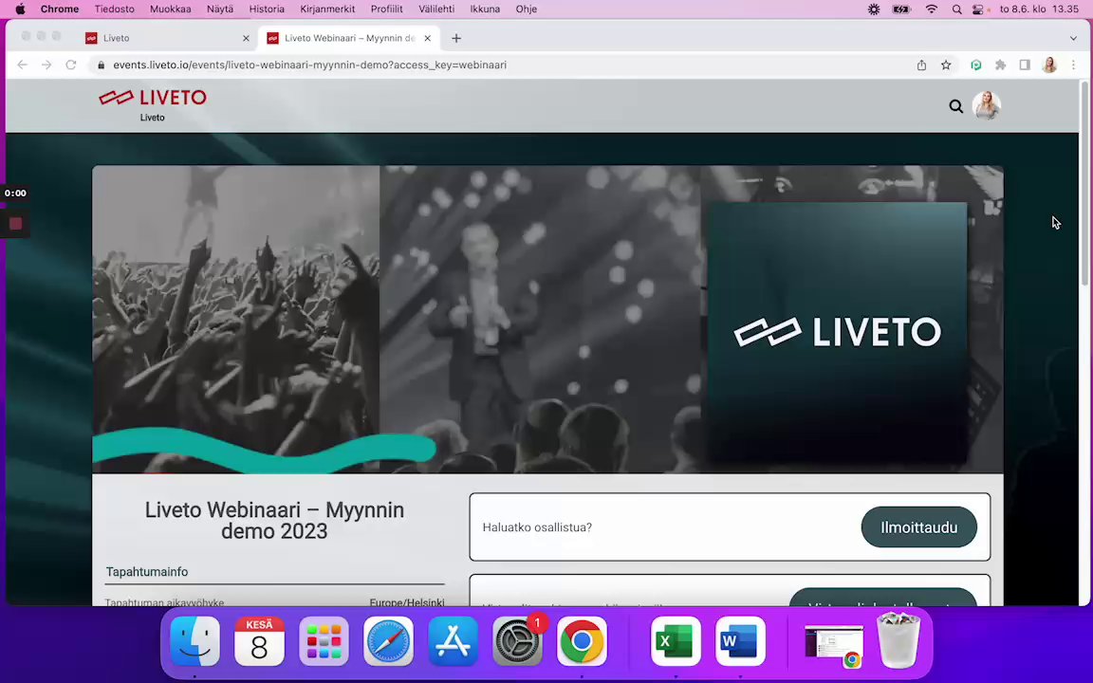Open the Profiilit menu
This screenshot has height=683, width=1093.
[x=386, y=9]
